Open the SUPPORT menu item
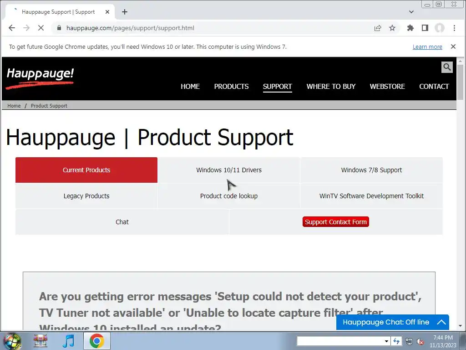This screenshot has width=466, height=350. click(278, 86)
